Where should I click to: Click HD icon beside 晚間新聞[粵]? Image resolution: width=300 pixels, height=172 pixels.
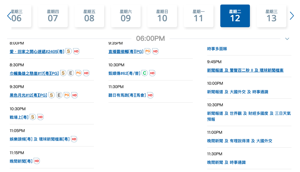tap(37, 161)
